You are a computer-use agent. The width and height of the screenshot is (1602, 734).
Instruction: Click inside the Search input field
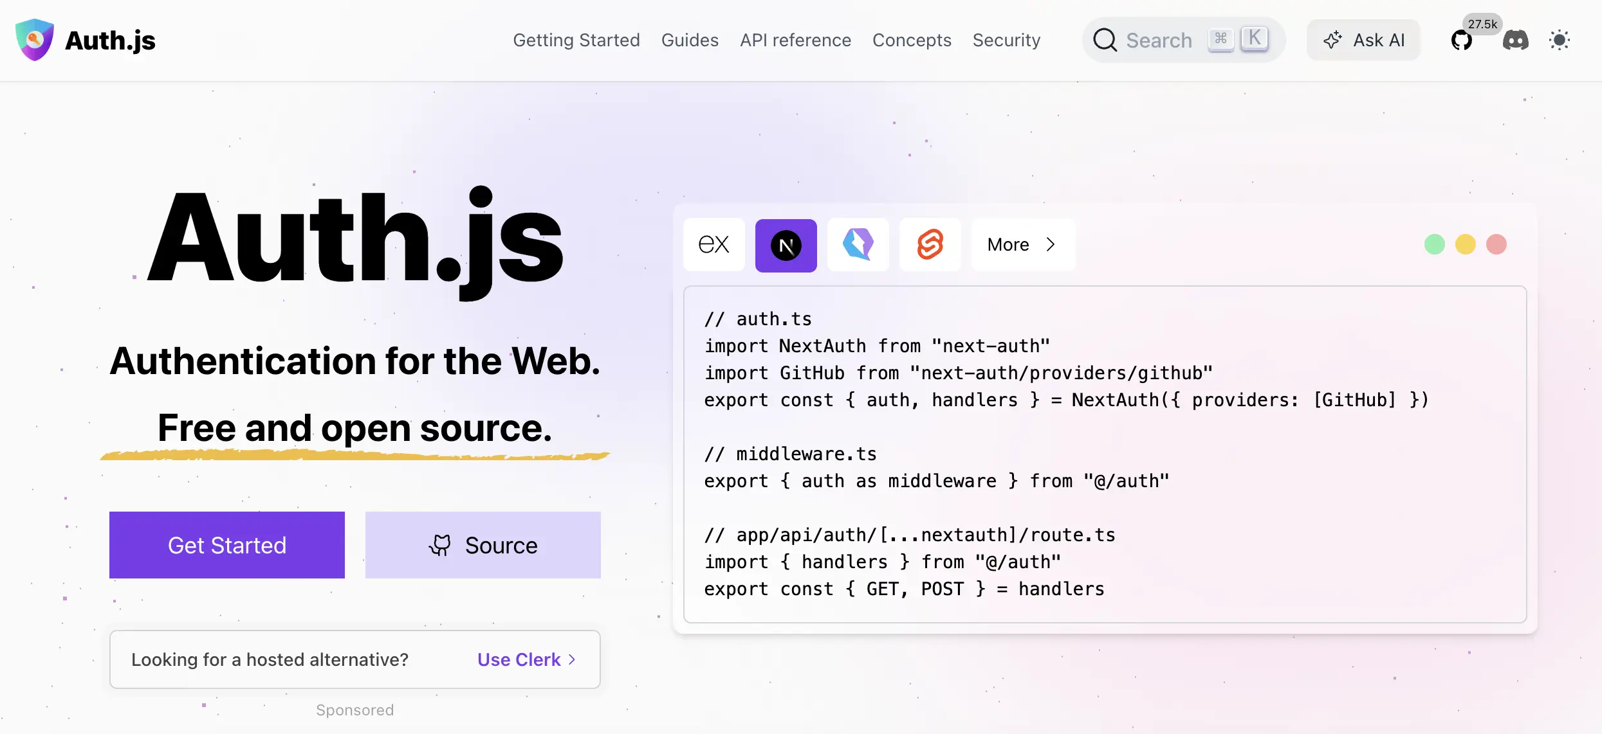coord(1158,40)
